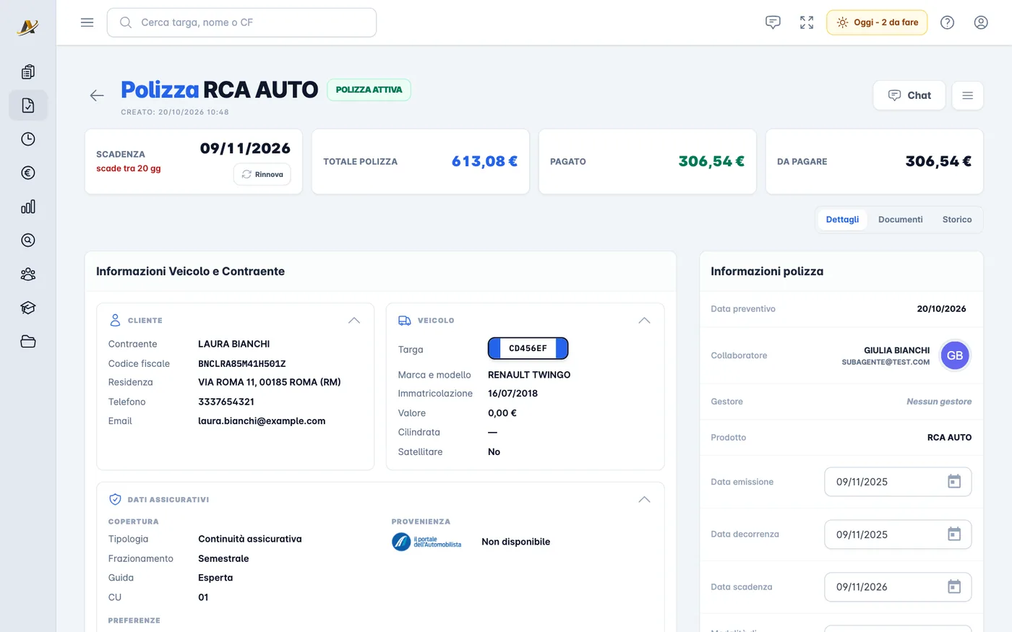Click the Data decorrenza date field
The image size is (1012, 632).
(898, 534)
